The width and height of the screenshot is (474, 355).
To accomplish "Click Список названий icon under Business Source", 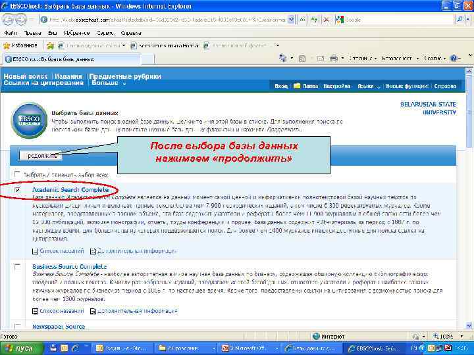I will tap(35, 311).
